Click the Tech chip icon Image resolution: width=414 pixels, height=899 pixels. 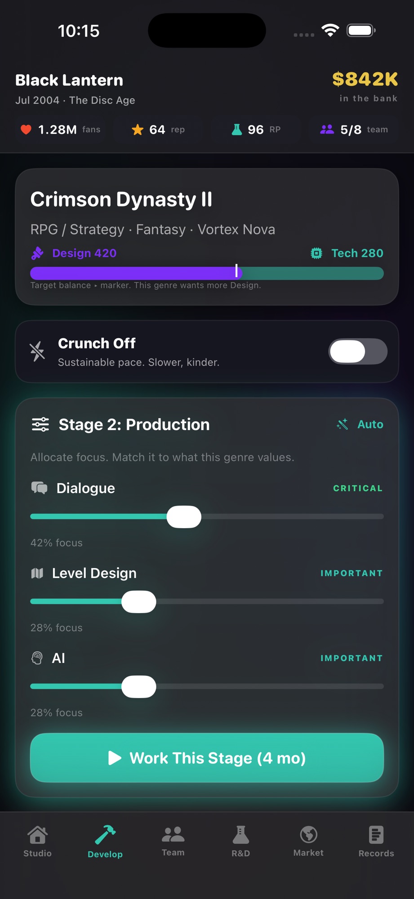tap(316, 253)
